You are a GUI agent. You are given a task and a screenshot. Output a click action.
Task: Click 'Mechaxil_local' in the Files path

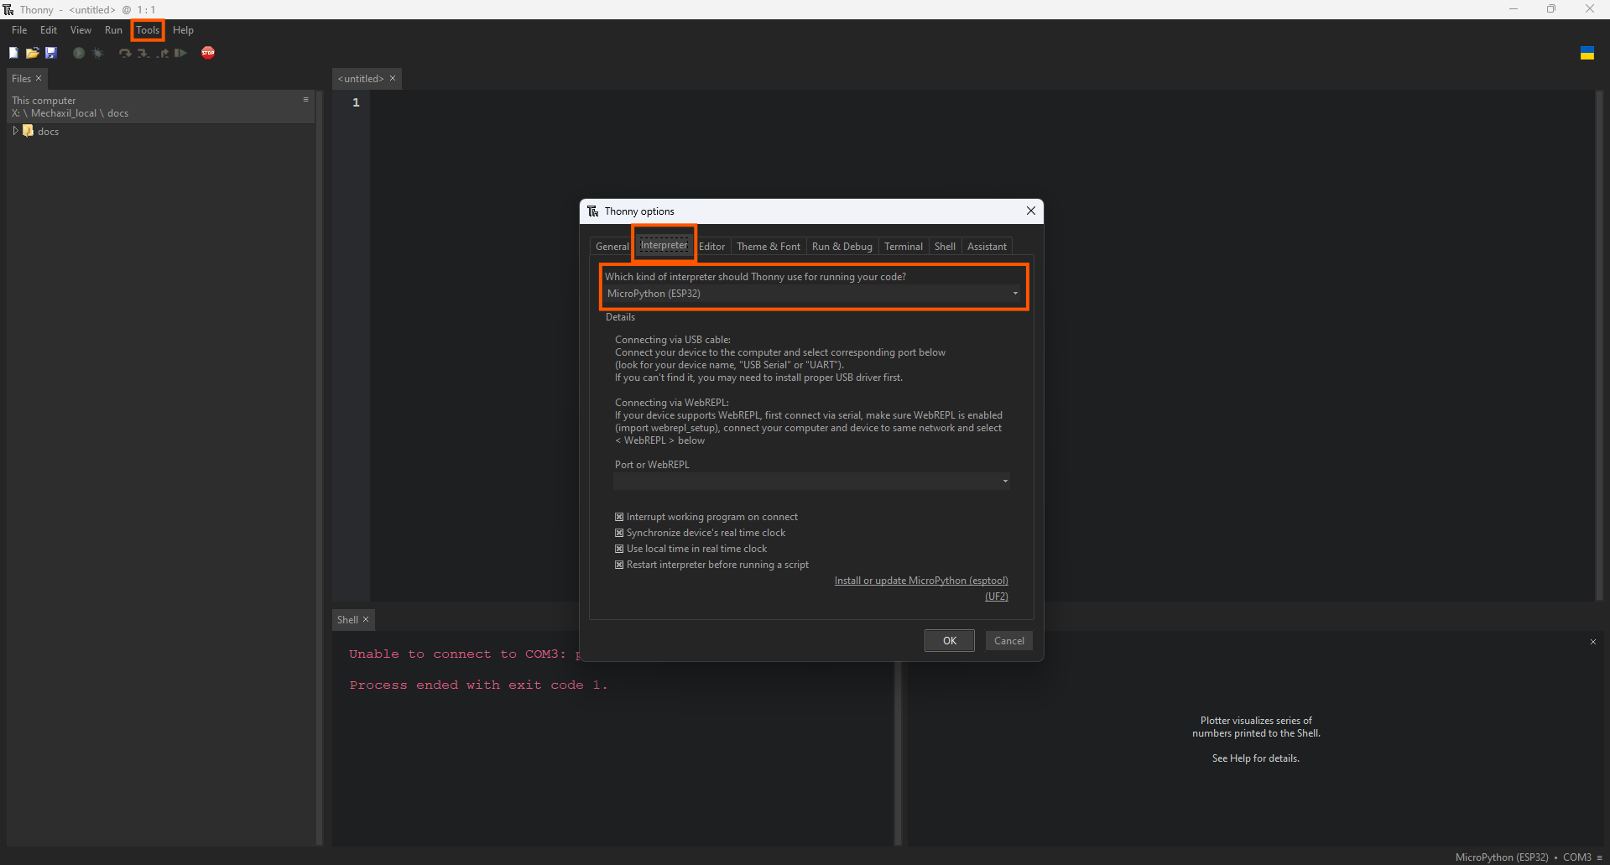[x=64, y=113]
